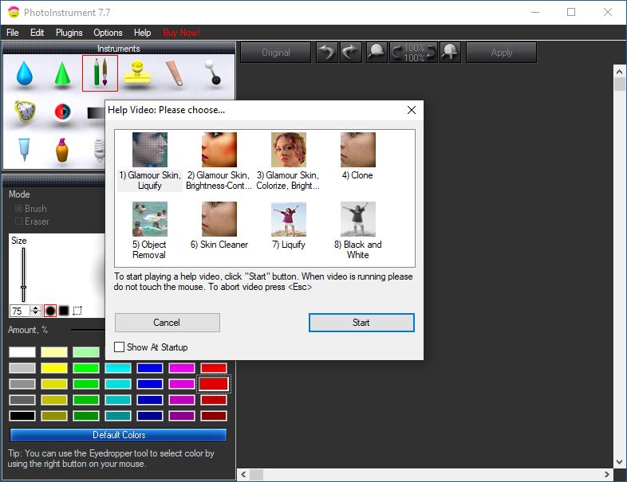Click the Zoom out magnifier

click(377, 53)
